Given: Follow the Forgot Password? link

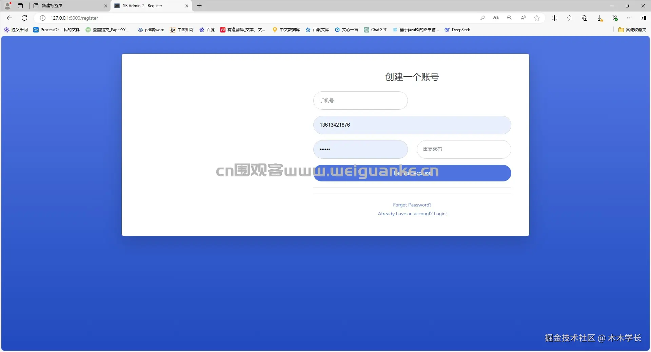Looking at the screenshot, I should (x=412, y=205).
